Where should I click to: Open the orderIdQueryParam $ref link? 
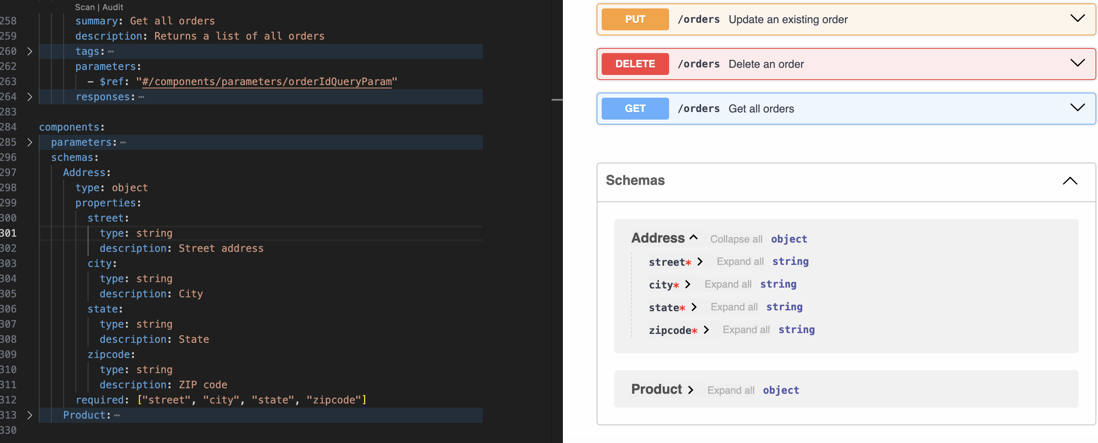267,81
